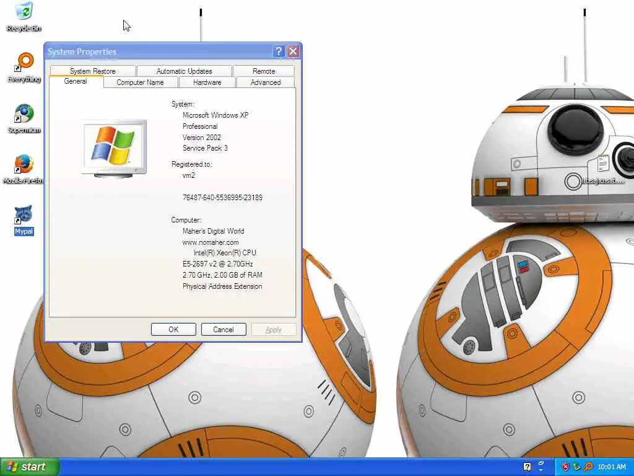Close the System Properties dialog

(x=293, y=51)
